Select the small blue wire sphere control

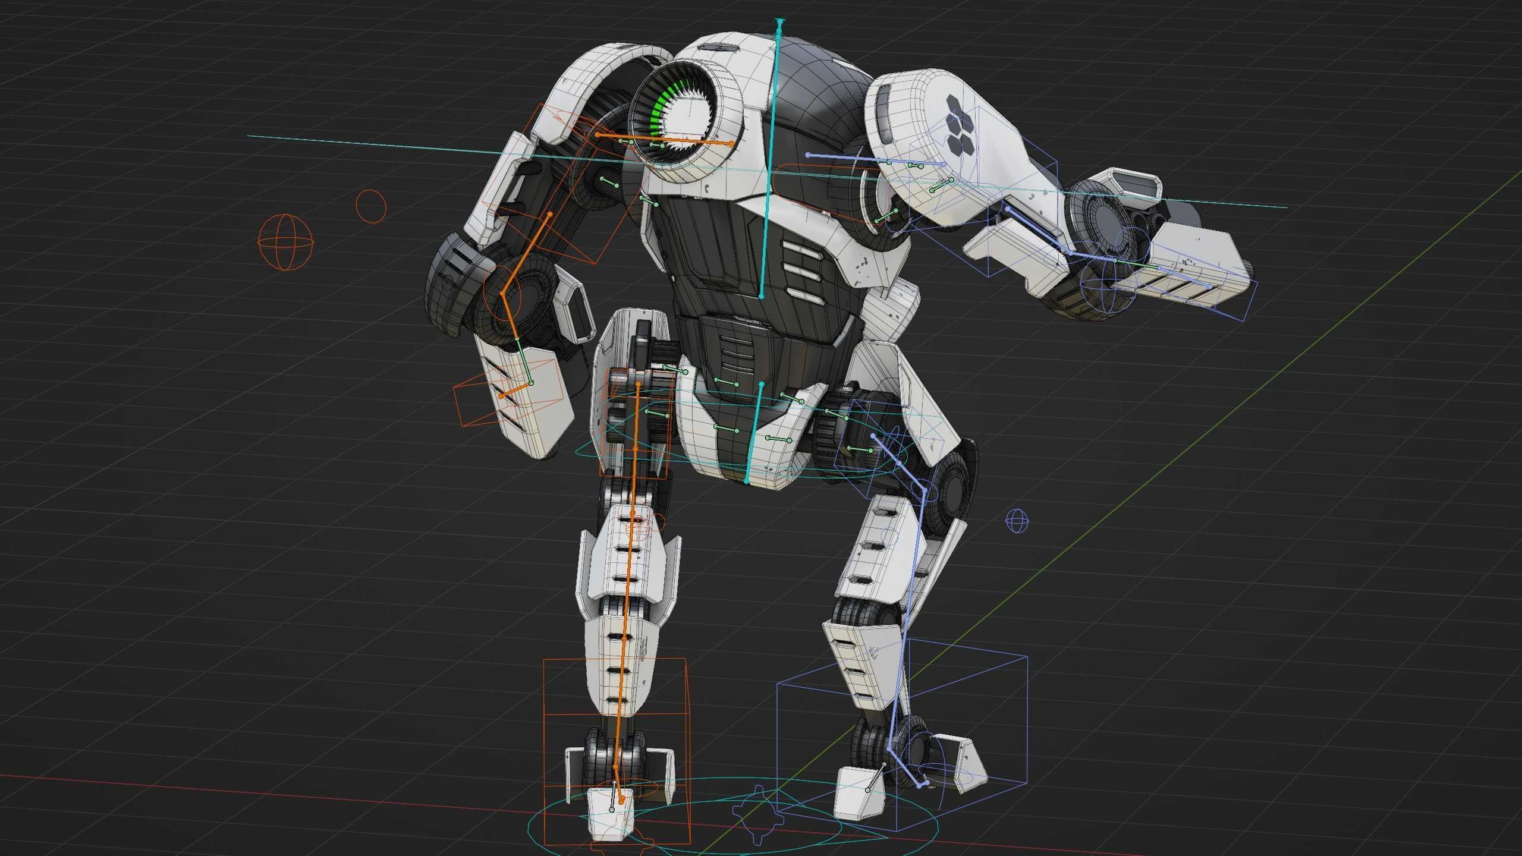pyautogui.click(x=1017, y=521)
